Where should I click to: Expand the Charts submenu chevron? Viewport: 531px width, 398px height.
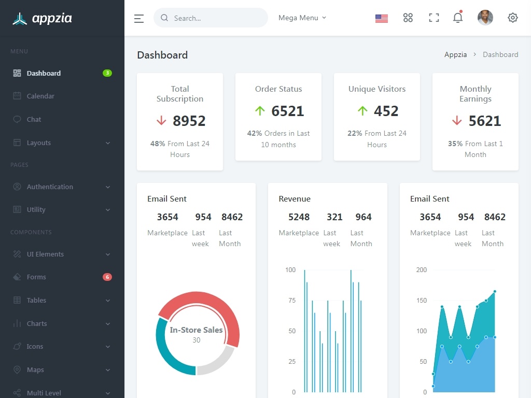[108, 324]
